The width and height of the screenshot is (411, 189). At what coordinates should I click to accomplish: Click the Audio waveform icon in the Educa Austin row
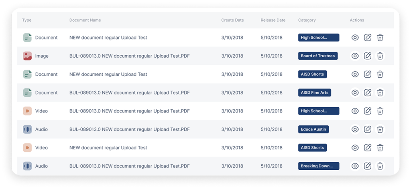pyautogui.click(x=27, y=129)
